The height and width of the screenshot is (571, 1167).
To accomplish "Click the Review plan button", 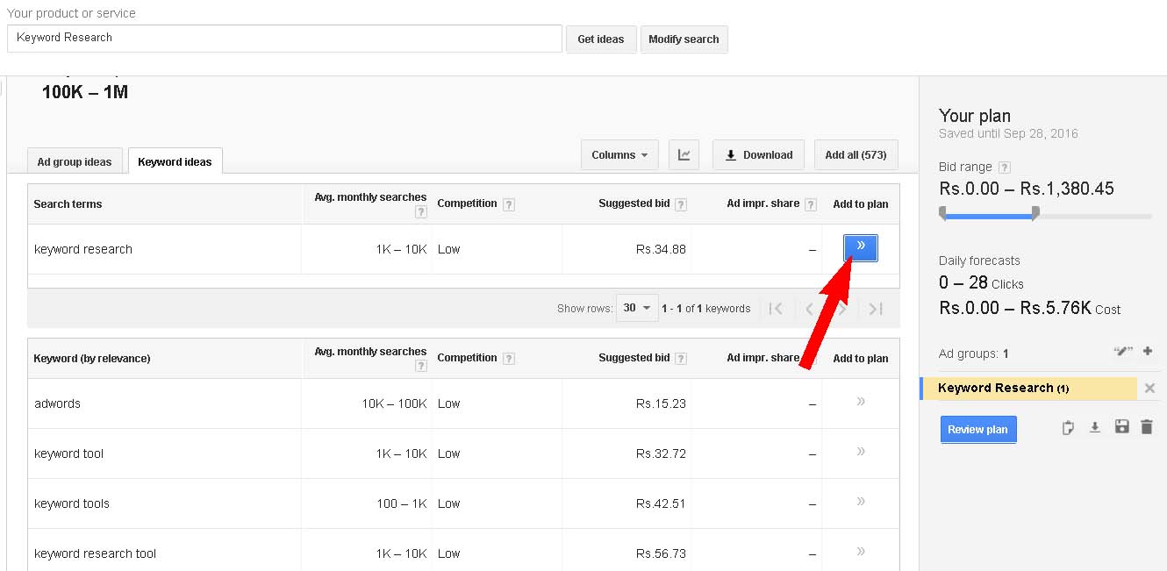I will 977,429.
